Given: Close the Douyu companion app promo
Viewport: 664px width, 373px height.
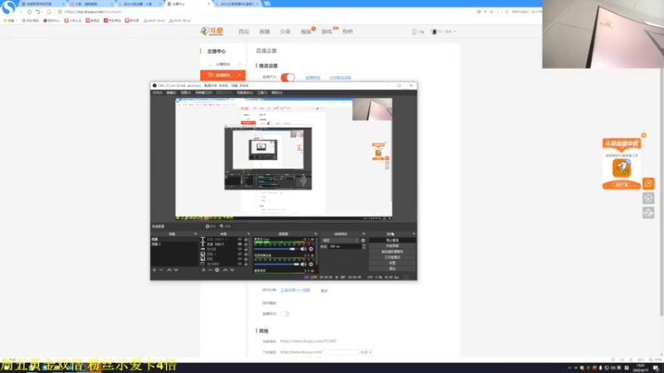Looking at the screenshot, I should (644, 135).
